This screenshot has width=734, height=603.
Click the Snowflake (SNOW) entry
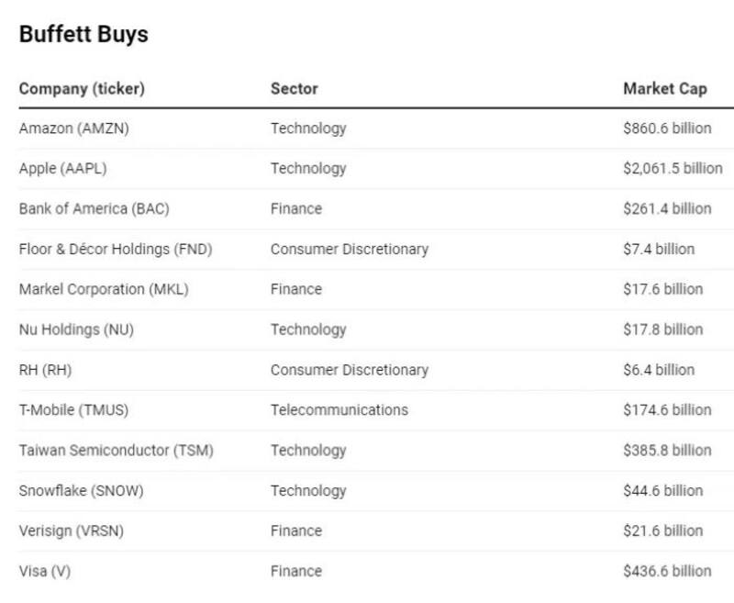tap(81, 491)
